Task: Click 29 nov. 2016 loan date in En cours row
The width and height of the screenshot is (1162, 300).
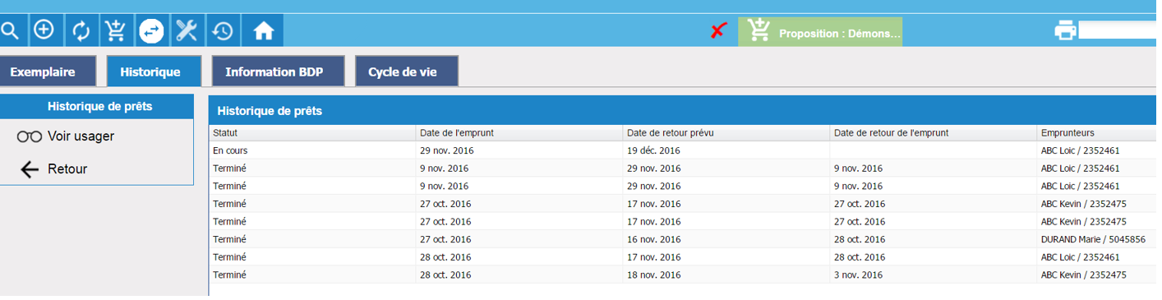Action: (x=447, y=150)
